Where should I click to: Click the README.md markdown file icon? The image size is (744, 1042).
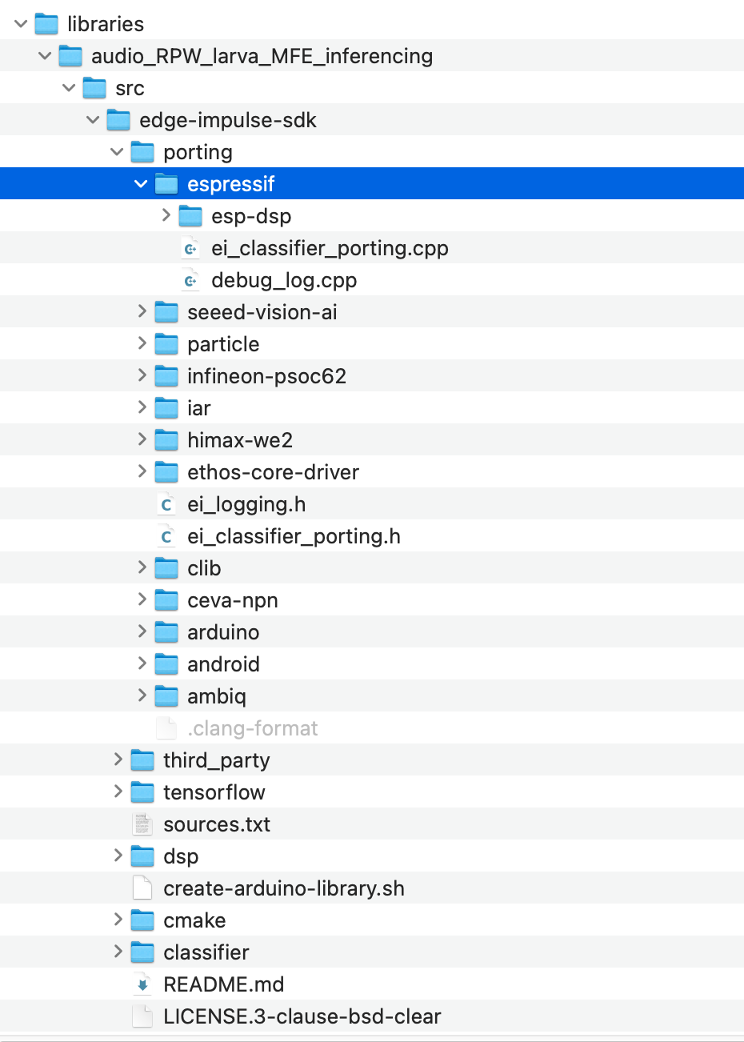click(142, 984)
